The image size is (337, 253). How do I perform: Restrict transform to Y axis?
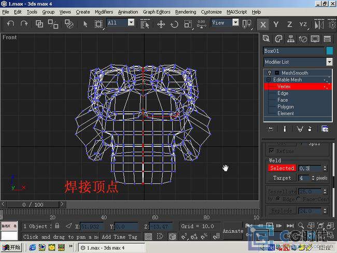pos(276,24)
